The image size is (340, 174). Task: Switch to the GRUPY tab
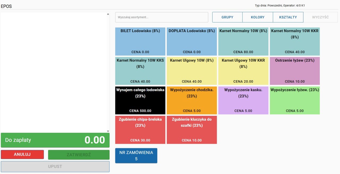pos(227,17)
